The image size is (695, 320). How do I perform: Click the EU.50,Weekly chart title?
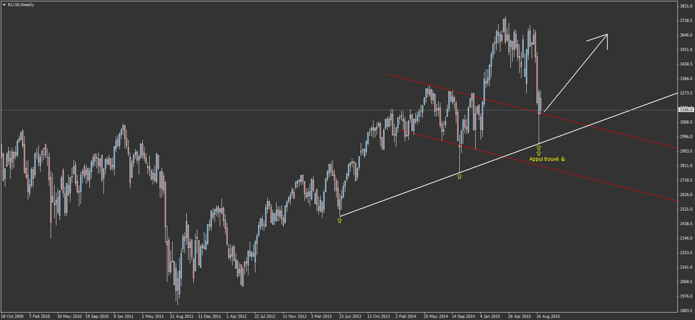click(21, 5)
